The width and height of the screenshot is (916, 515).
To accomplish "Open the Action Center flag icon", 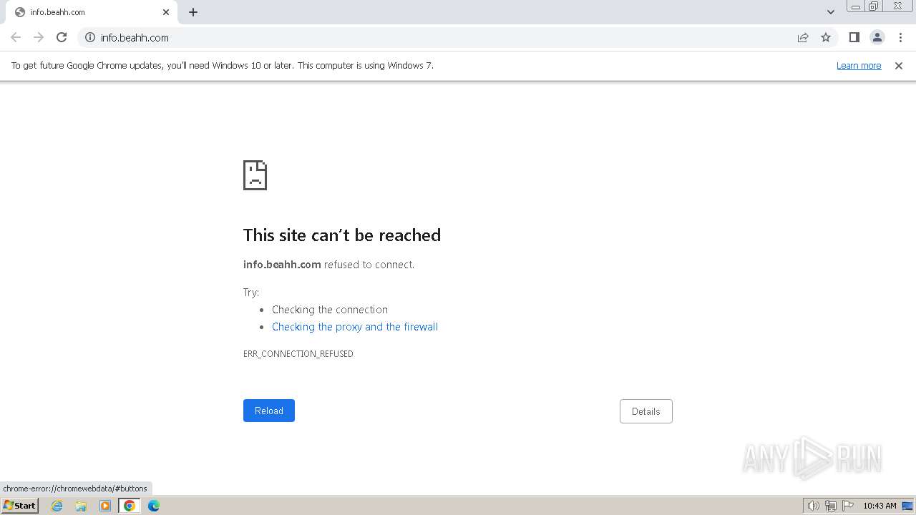I will [x=848, y=506].
